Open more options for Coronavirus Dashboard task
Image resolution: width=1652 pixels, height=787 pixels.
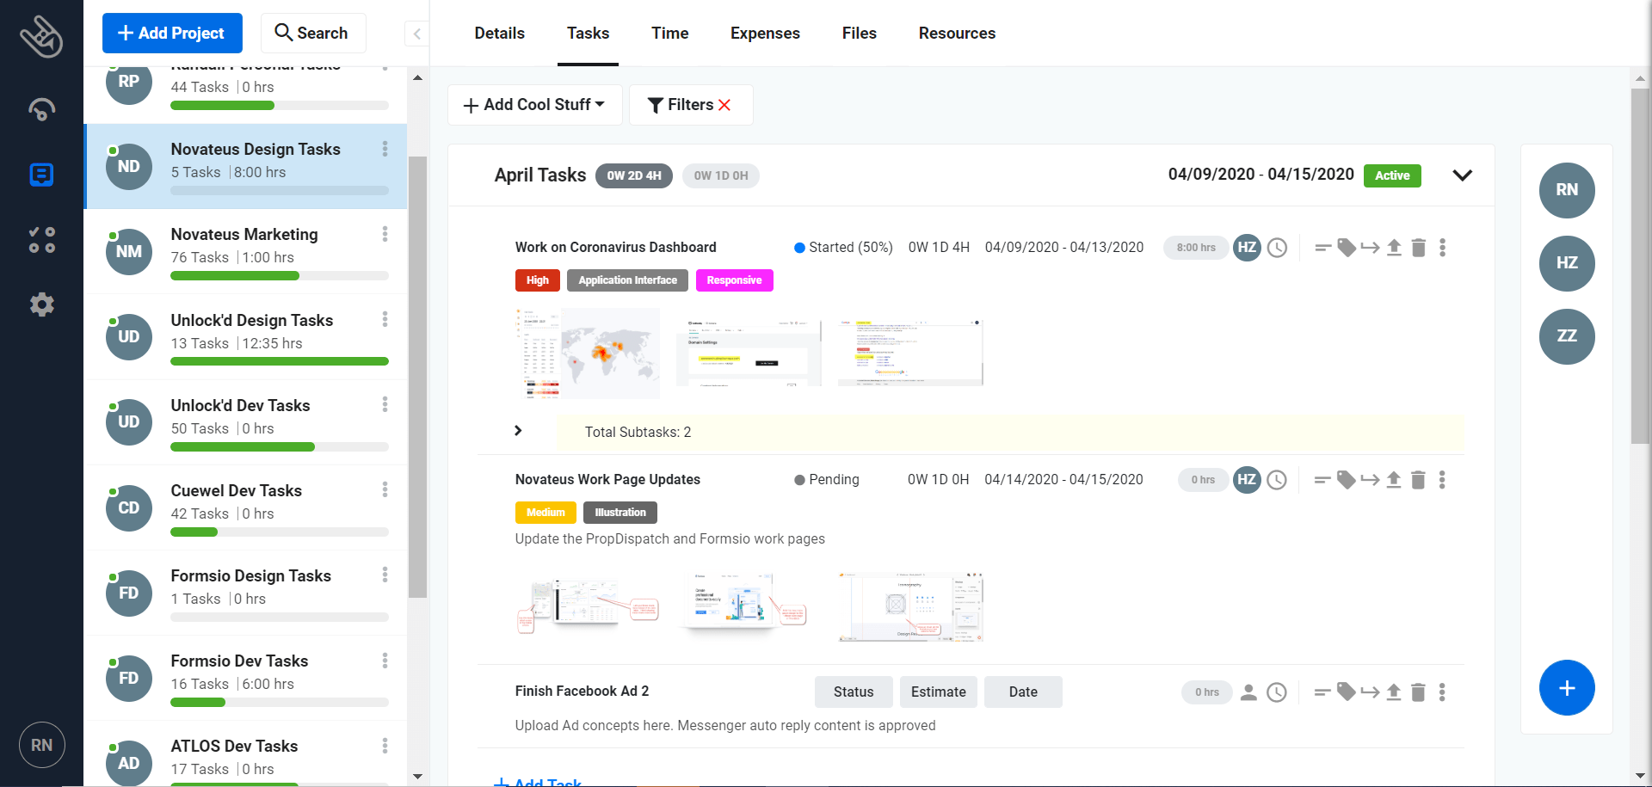[1443, 248]
